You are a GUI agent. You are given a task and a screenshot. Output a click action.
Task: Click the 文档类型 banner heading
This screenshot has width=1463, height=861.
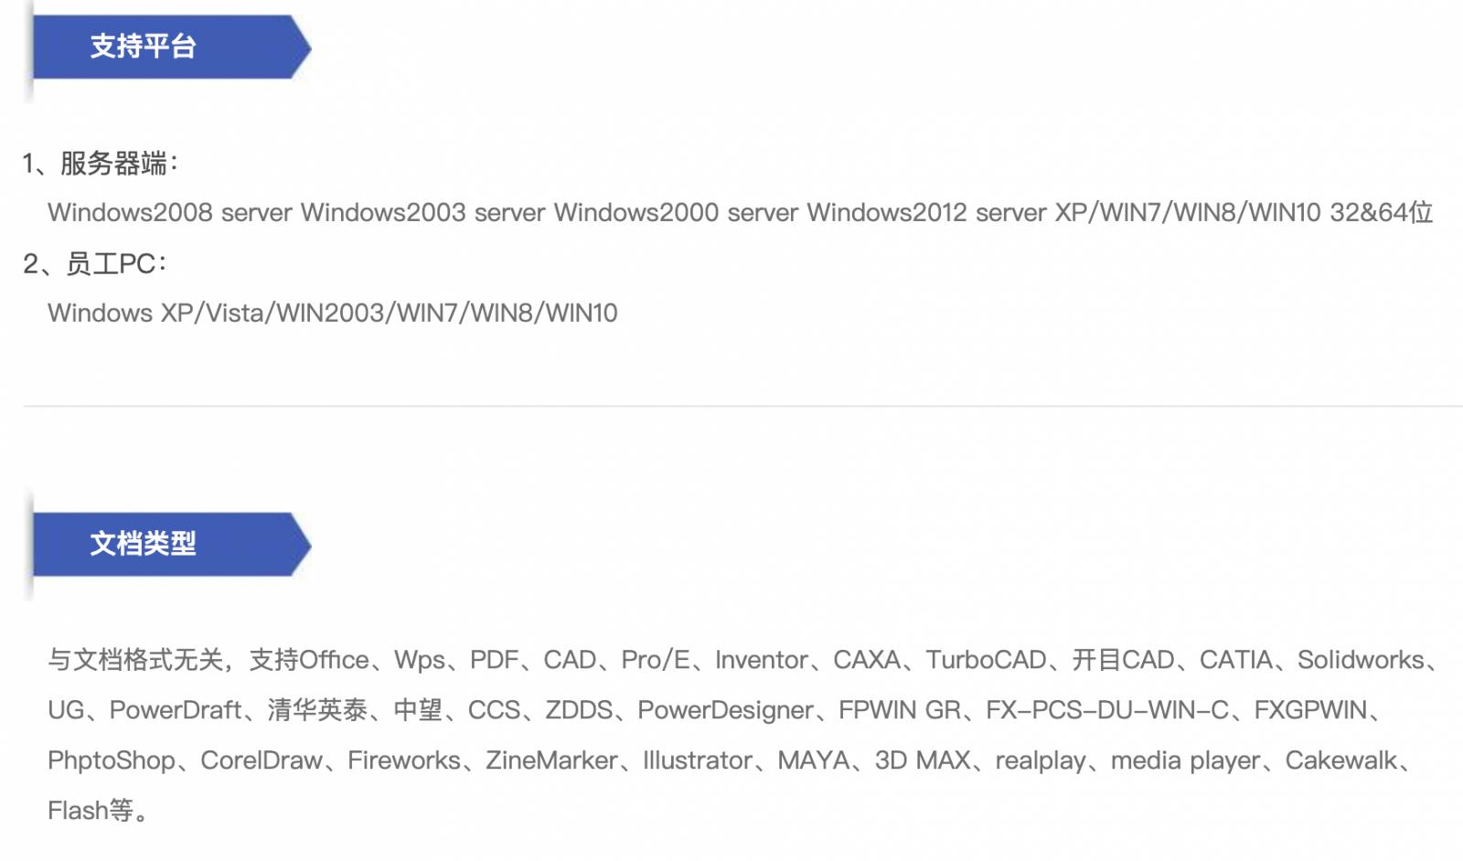(x=144, y=544)
